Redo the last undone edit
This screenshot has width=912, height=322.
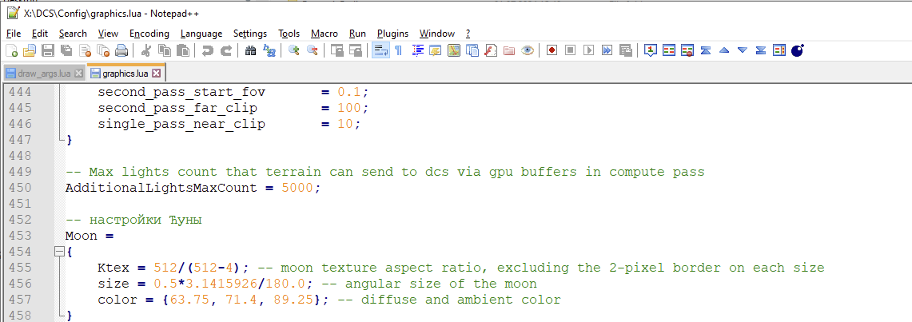(226, 50)
